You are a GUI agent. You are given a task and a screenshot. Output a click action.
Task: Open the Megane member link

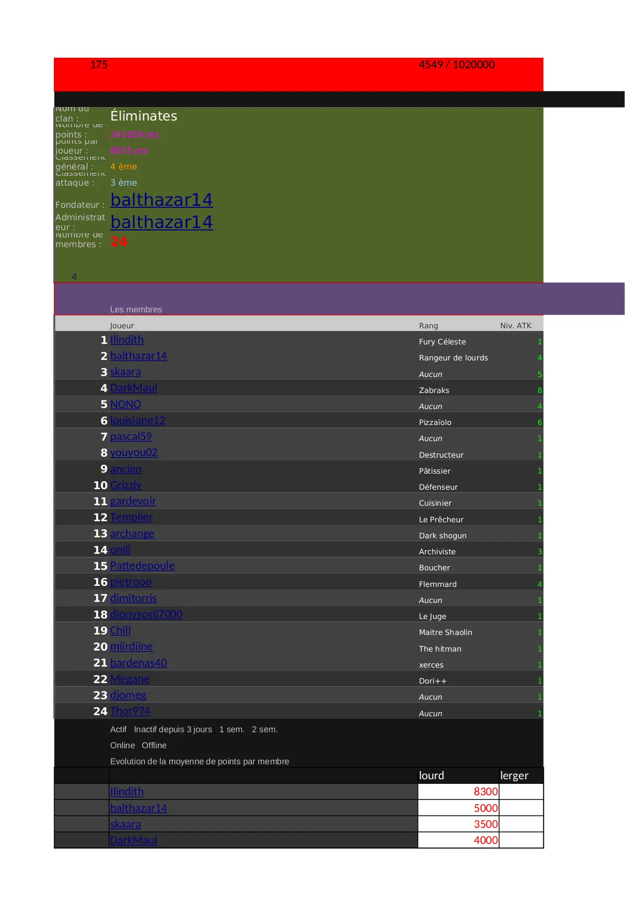pos(129,679)
